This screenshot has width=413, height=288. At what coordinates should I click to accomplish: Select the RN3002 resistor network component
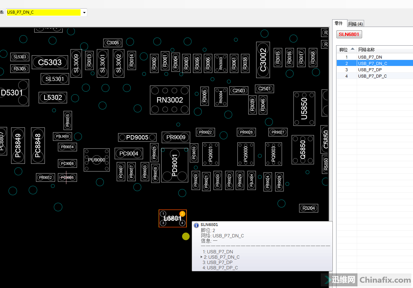point(170,100)
